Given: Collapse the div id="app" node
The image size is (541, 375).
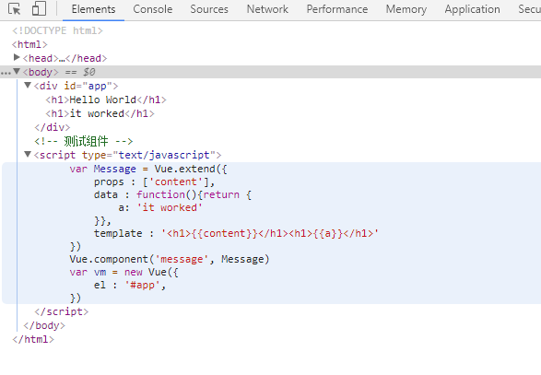Looking at the screenshot, I should pos(28,85).
